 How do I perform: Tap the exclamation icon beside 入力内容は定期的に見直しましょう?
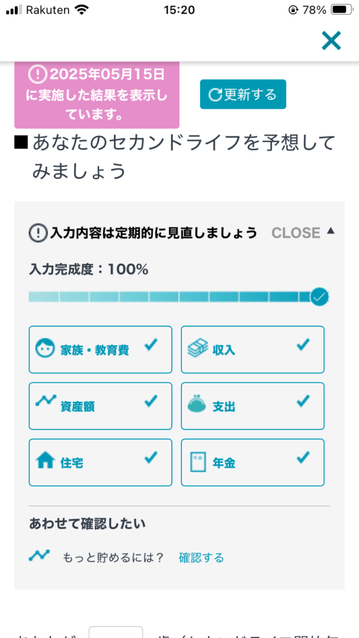38,233
